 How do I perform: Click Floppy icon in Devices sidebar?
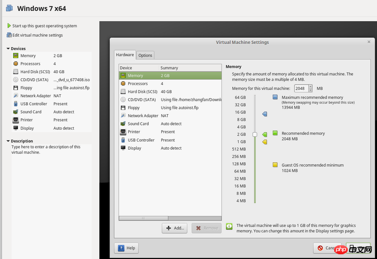tap(16, 88)
